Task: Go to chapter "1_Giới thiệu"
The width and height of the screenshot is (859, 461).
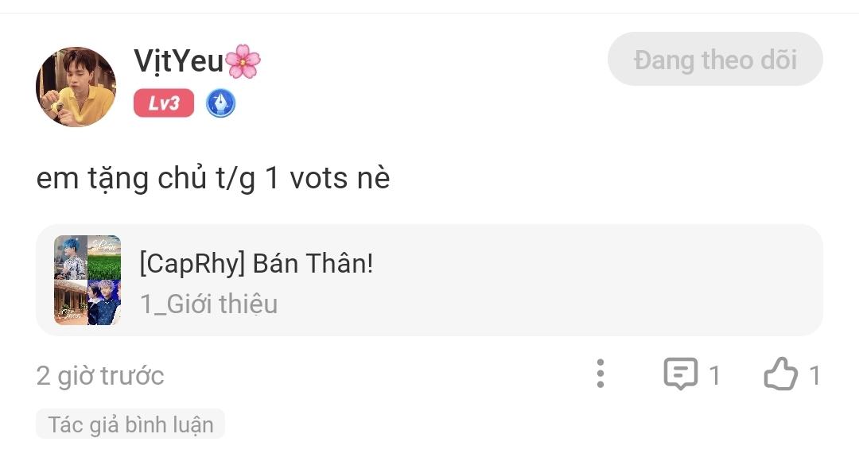Action: 209,304
